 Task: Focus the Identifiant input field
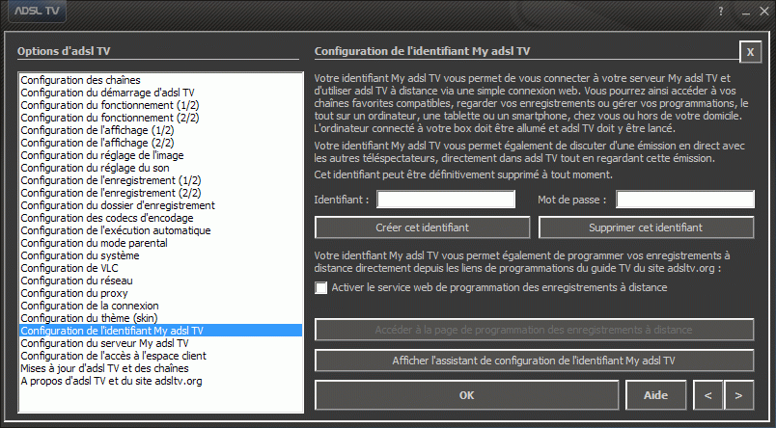coord(446,200)
